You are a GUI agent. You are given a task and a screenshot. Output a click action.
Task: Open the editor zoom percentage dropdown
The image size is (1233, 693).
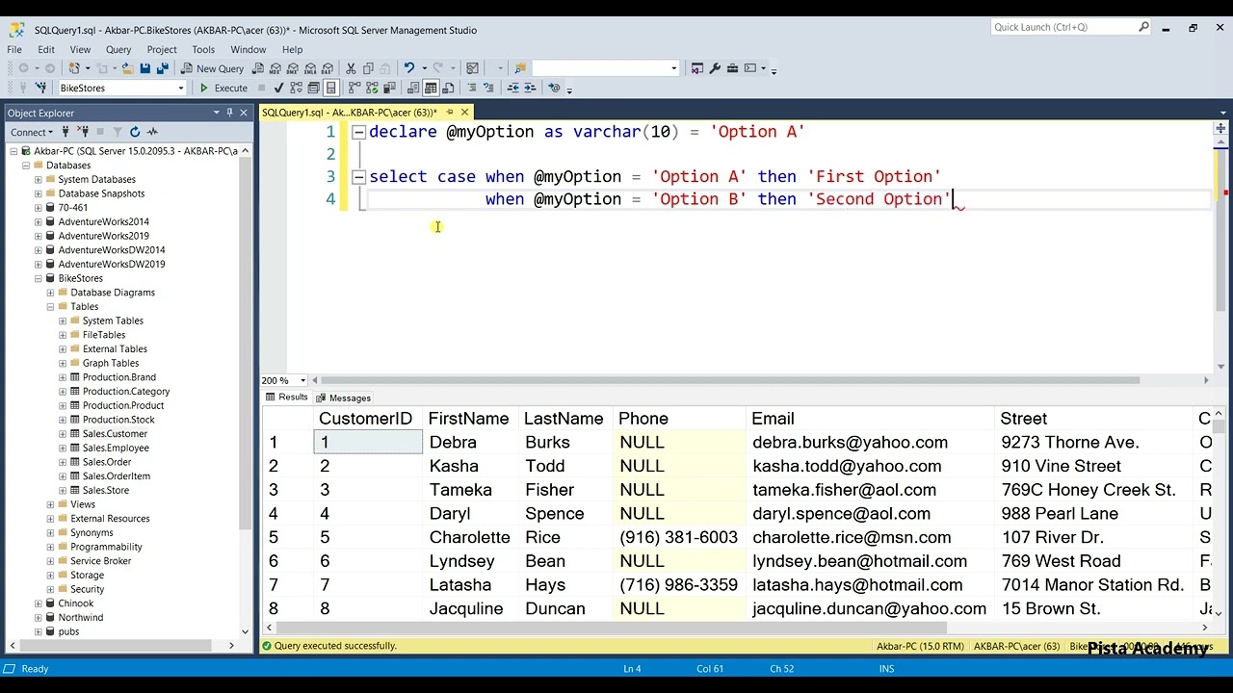302,380
